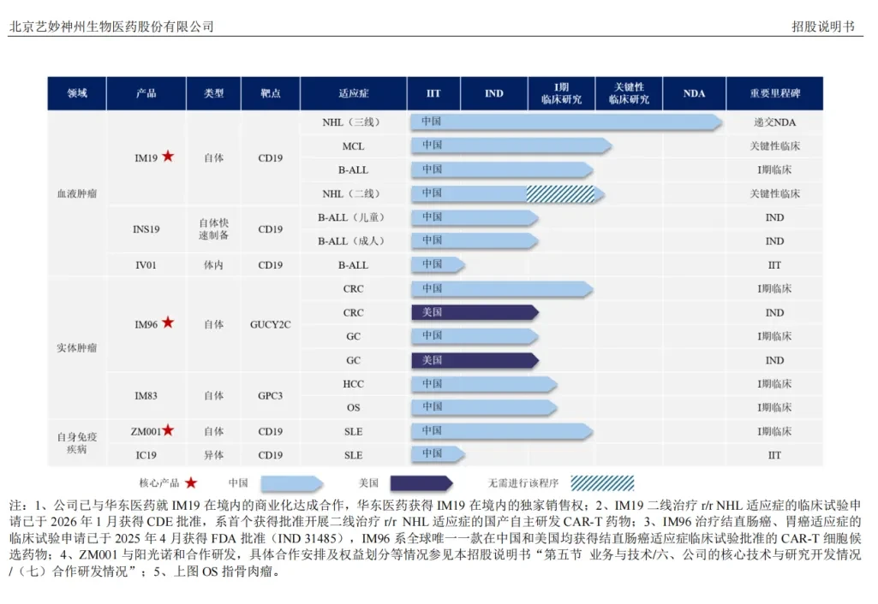Click the long 中国 bar for NHL（三线）
The width and height of the screenshot is (878, 604).
[x=565, y=122]
